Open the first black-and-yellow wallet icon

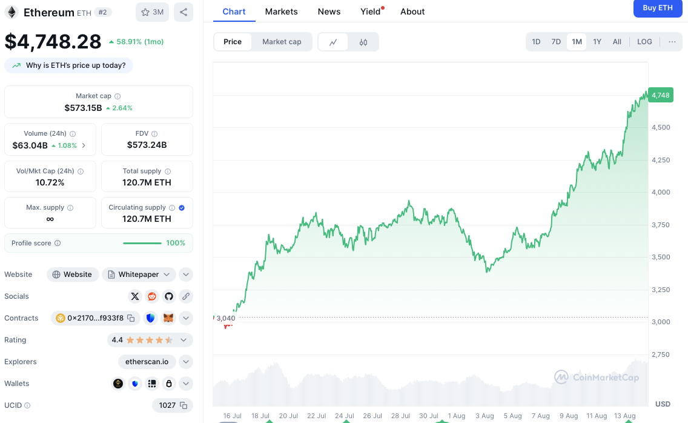(x=118, y=384)
